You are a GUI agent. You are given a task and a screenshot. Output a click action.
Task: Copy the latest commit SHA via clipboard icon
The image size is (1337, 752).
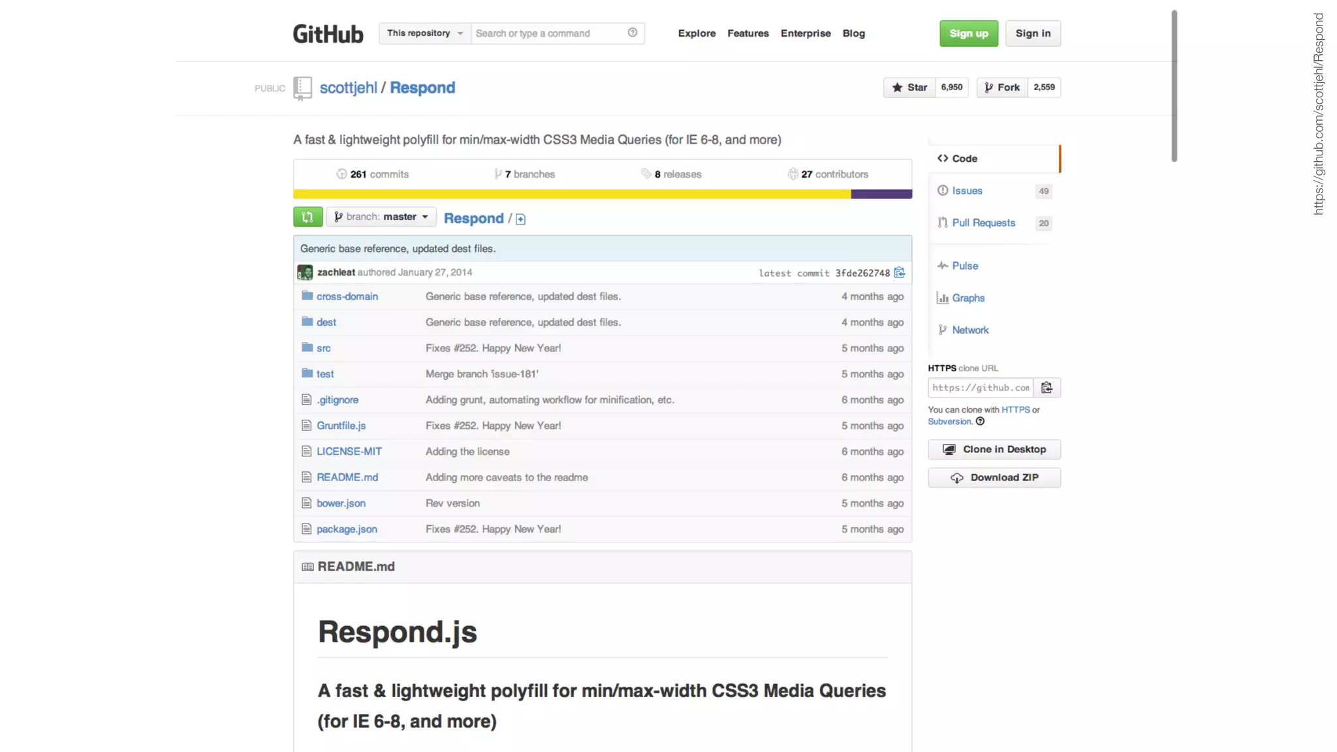pyautogui.click(x=900, y=272)
